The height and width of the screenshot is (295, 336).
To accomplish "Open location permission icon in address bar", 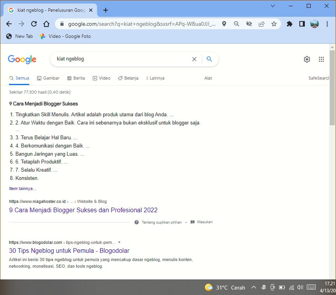I will [224, 24].
